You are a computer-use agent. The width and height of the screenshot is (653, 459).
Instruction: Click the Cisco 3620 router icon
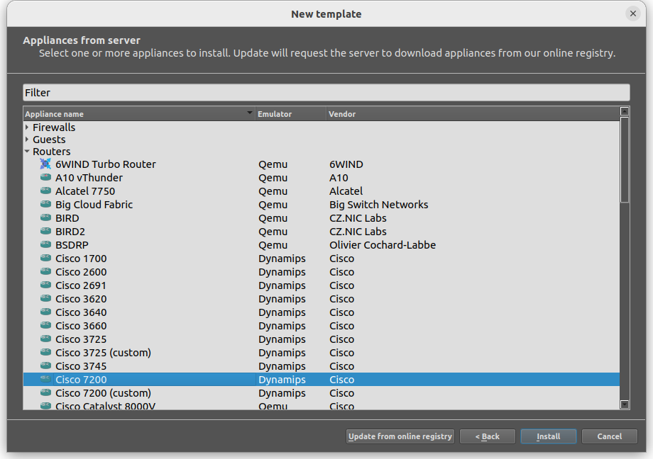[45, 298]
